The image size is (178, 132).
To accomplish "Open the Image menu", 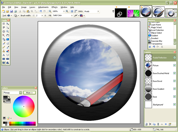I will coord(24,7).
